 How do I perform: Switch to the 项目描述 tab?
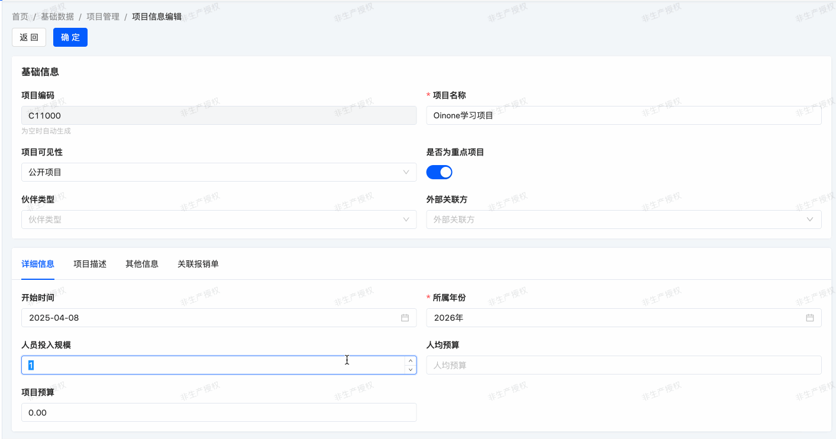click(x=90, y=264)
